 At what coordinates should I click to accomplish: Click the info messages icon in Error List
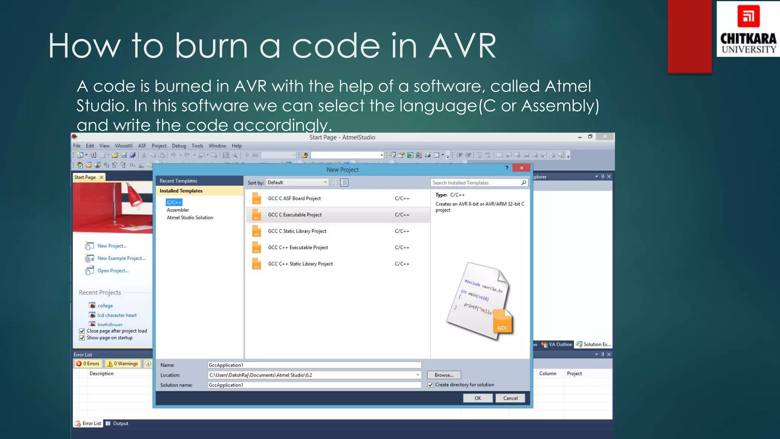148,364
